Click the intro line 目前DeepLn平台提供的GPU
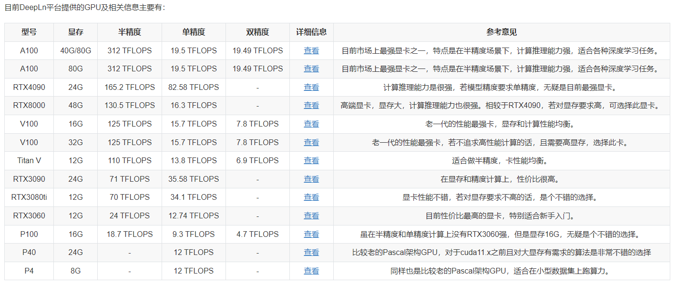 click(x=85, y=8)
